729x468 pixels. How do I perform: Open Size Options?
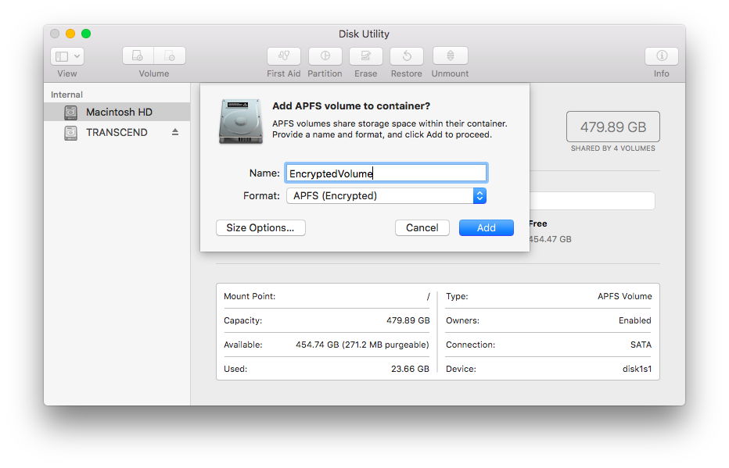point(260,227)
